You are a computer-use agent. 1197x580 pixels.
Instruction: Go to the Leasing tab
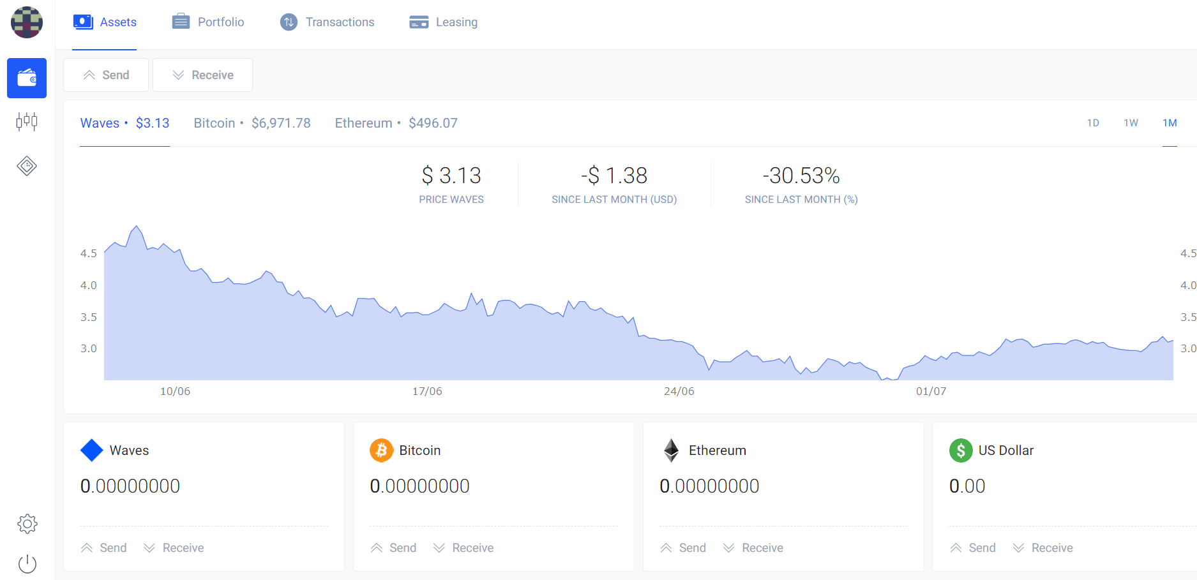coord(444,22)
